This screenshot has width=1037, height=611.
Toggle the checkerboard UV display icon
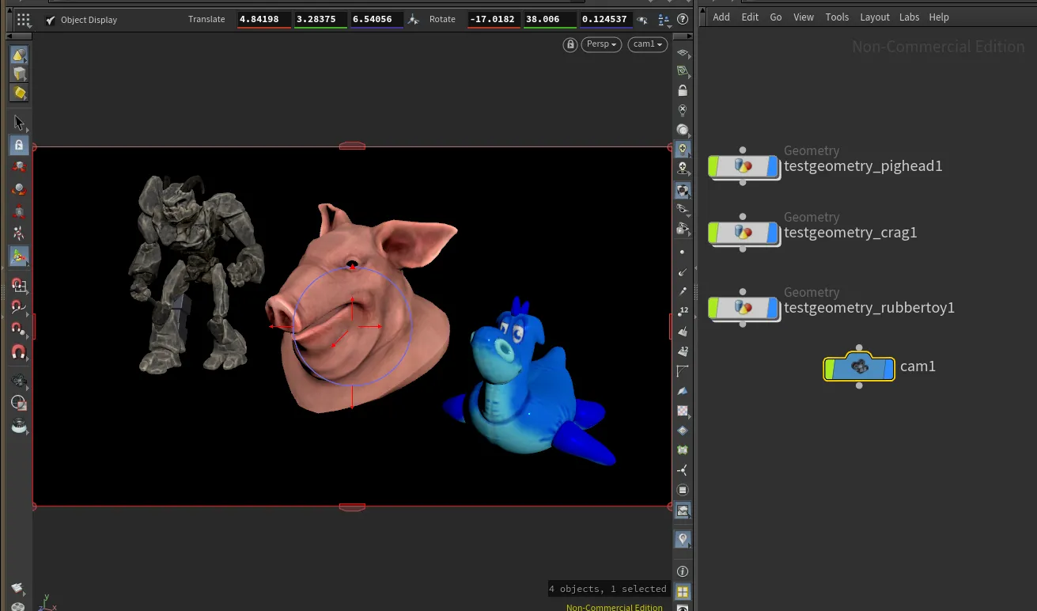point(683,411)
